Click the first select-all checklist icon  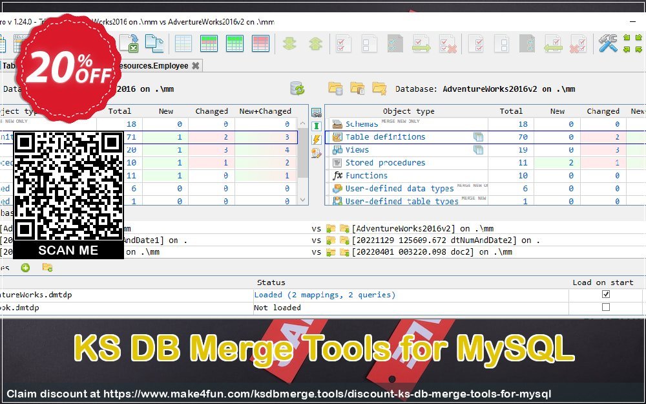point(343,43)
